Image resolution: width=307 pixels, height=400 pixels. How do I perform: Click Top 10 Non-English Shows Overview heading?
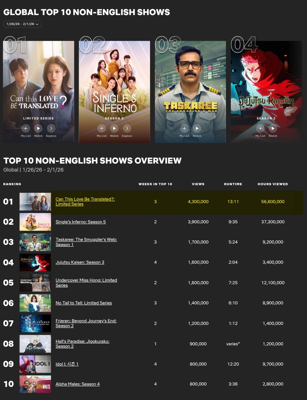(x=92, y=161)
